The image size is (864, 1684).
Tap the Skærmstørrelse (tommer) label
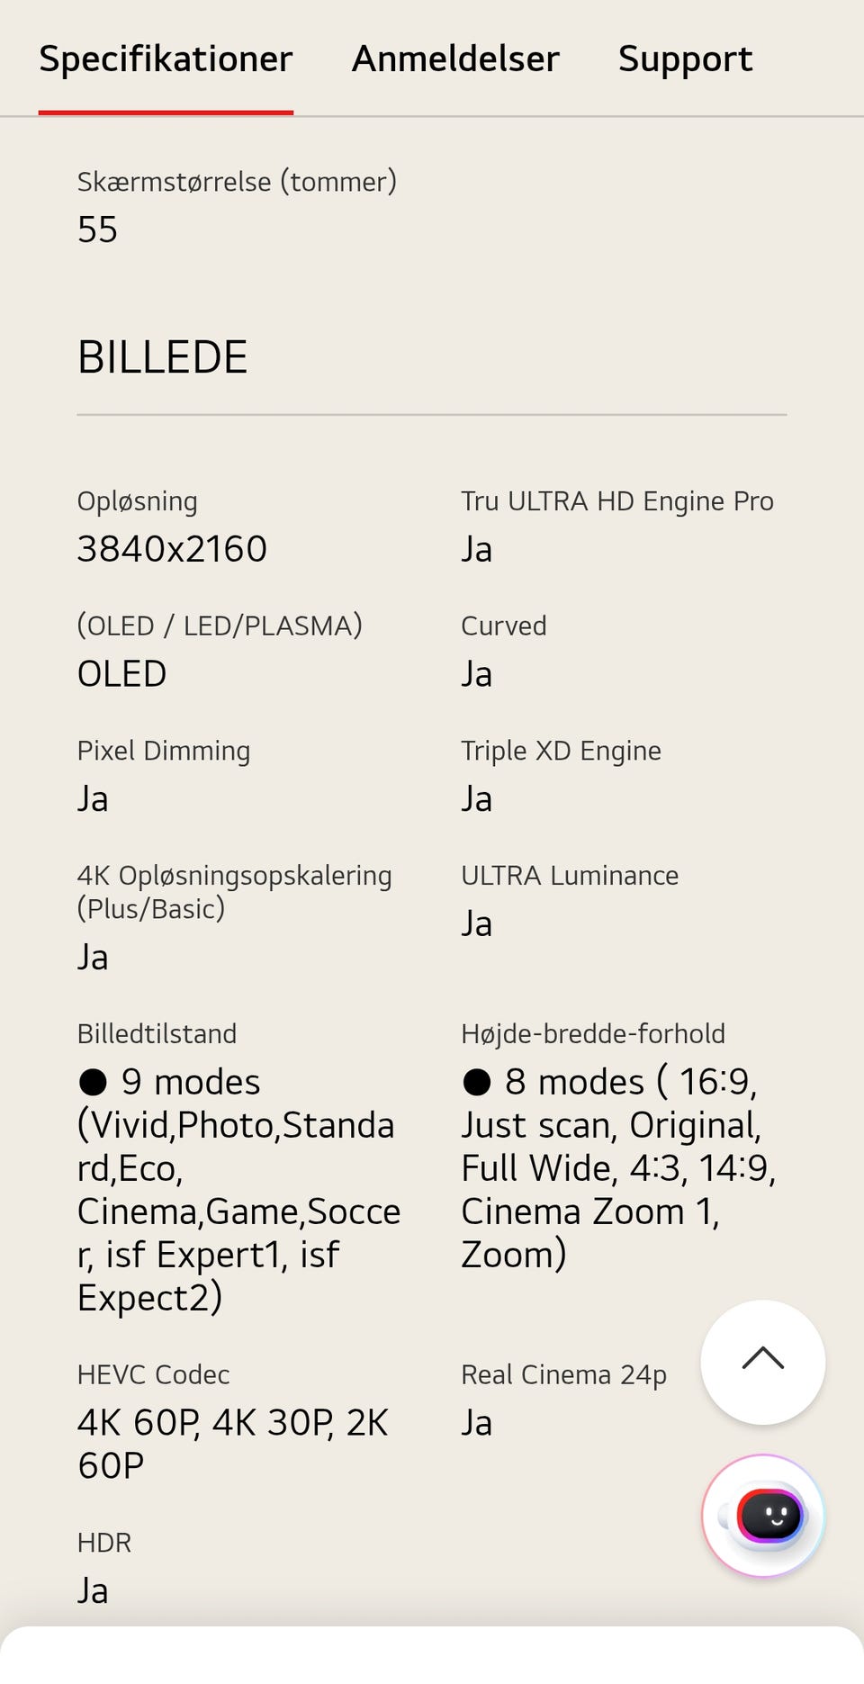[x=237, y=182]
